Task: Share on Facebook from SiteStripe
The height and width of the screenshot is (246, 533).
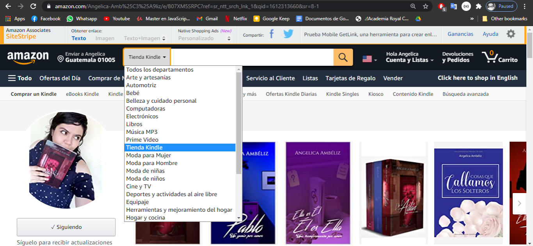Action: 272,34
